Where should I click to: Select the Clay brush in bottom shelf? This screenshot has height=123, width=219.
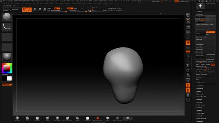click(x=27, y=119)
